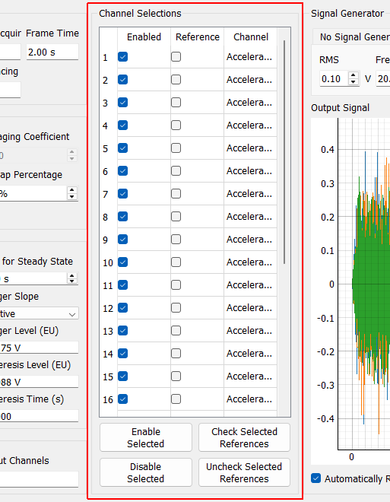Uncheck Enabled checkbox for channel 1

pos(123,57)
